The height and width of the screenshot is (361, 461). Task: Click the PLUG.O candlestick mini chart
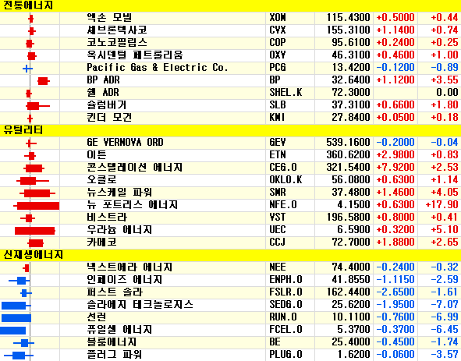(x=19, y=356)
